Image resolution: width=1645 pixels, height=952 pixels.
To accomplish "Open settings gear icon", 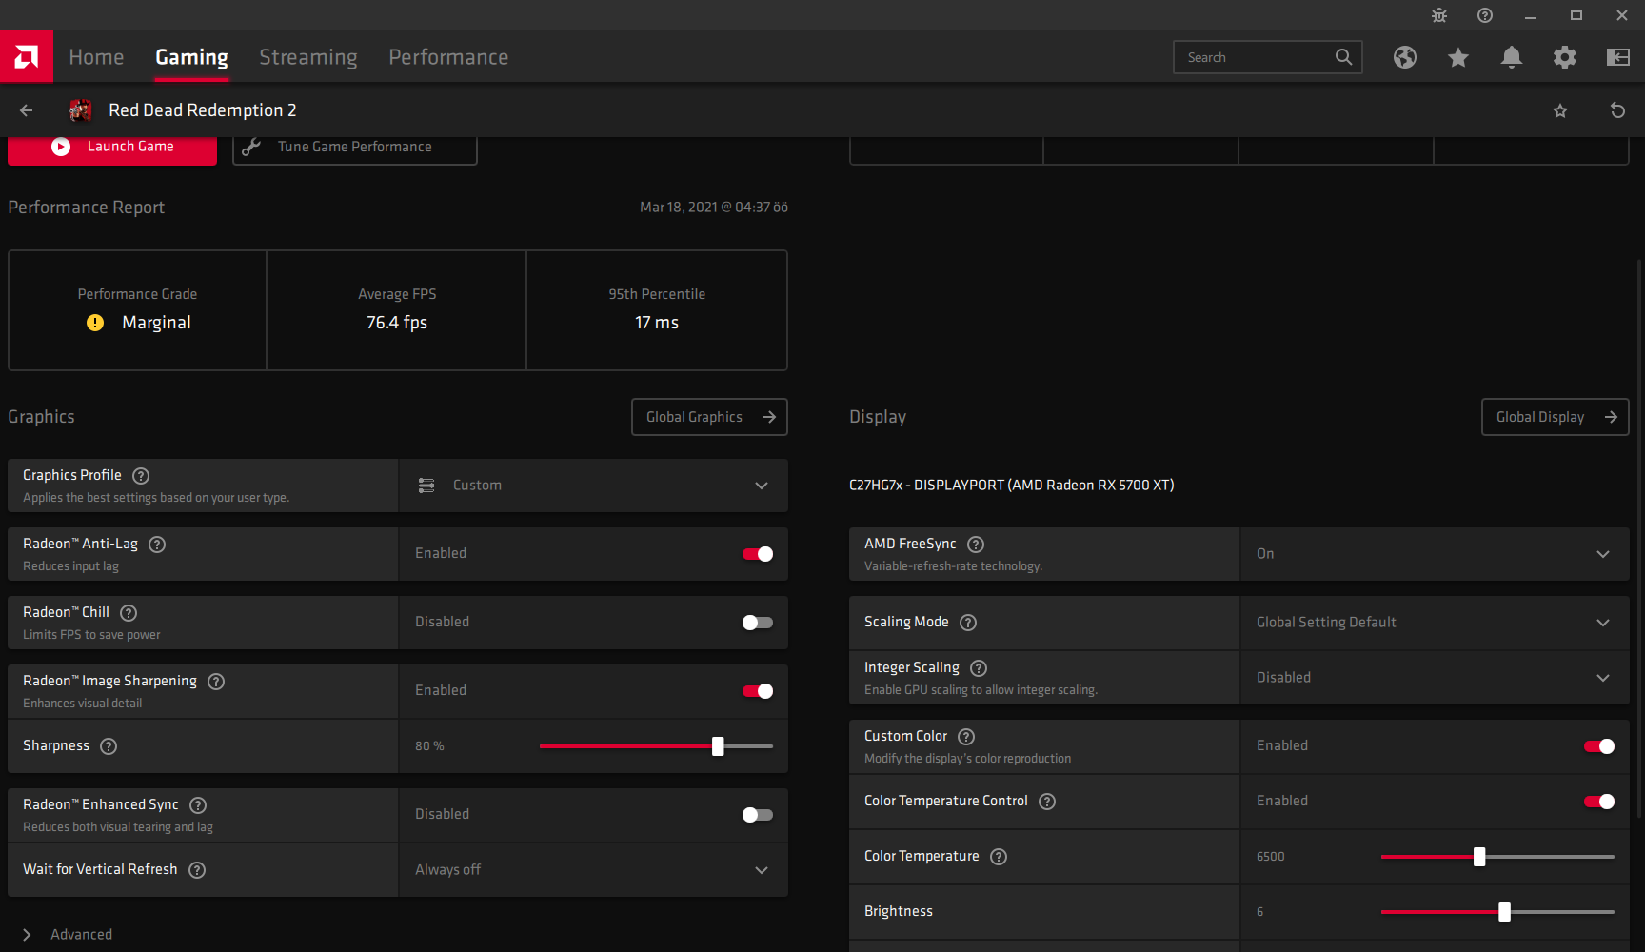I will point(1565,57).
